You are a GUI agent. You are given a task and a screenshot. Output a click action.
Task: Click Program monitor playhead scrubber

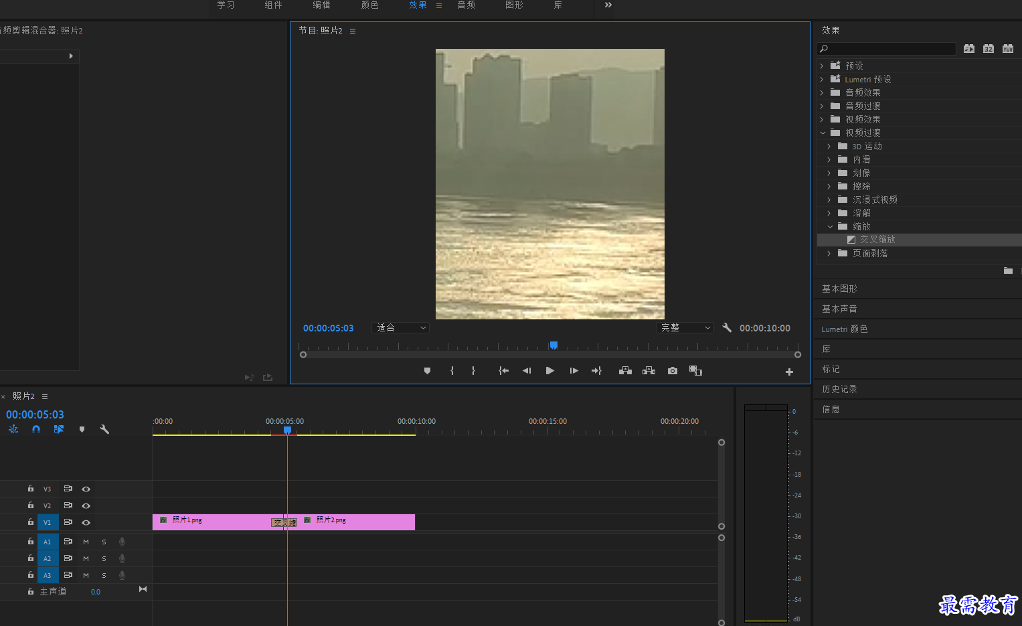[x=553, y=345]
